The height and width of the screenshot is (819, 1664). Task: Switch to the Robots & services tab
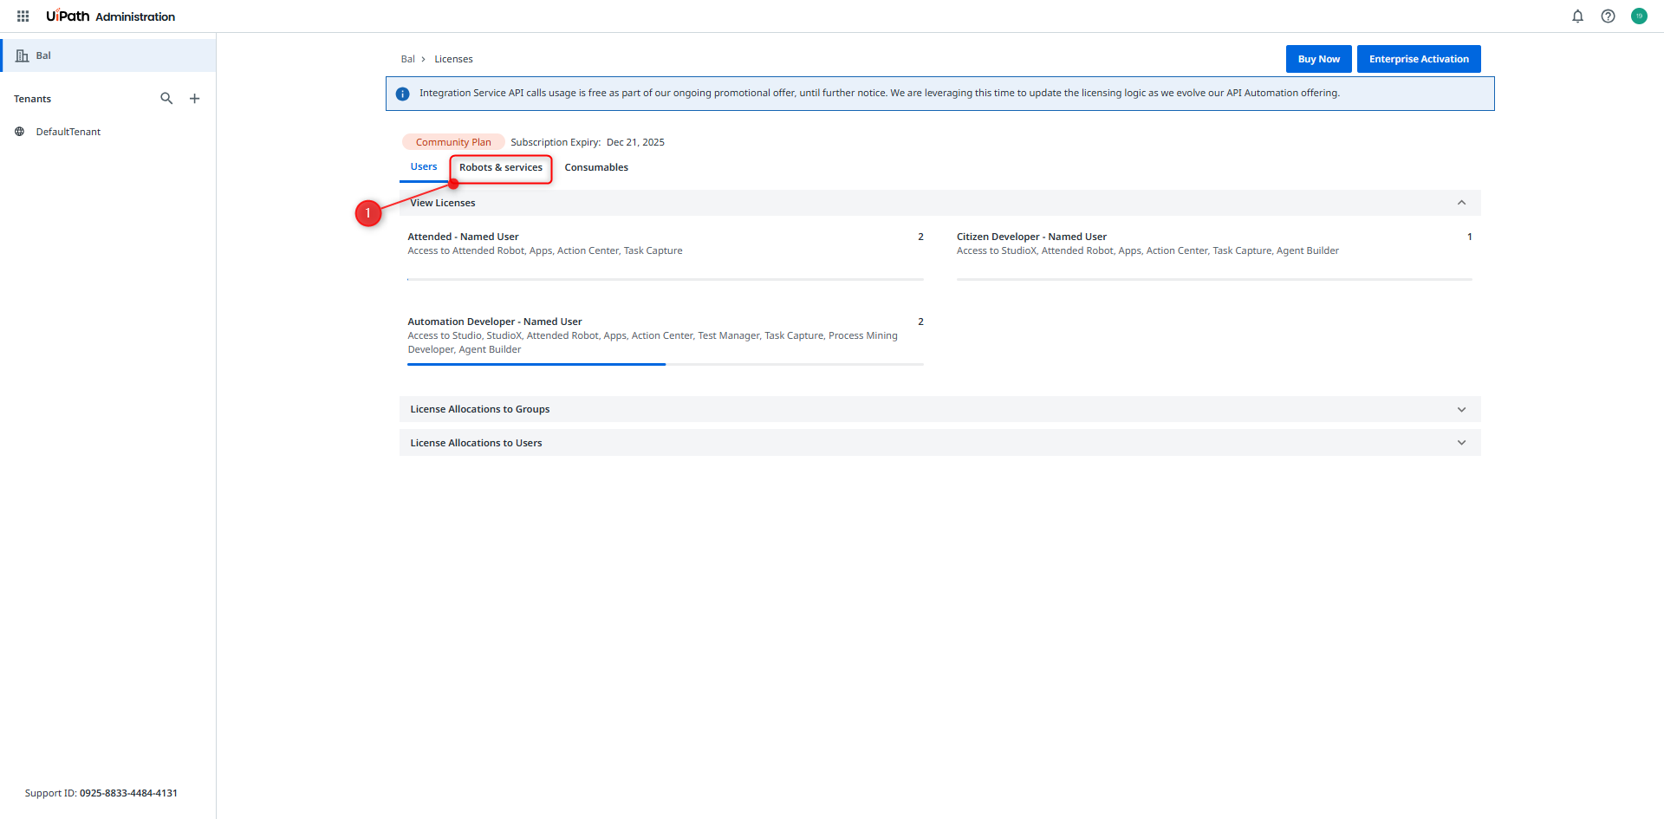[501, 168]
